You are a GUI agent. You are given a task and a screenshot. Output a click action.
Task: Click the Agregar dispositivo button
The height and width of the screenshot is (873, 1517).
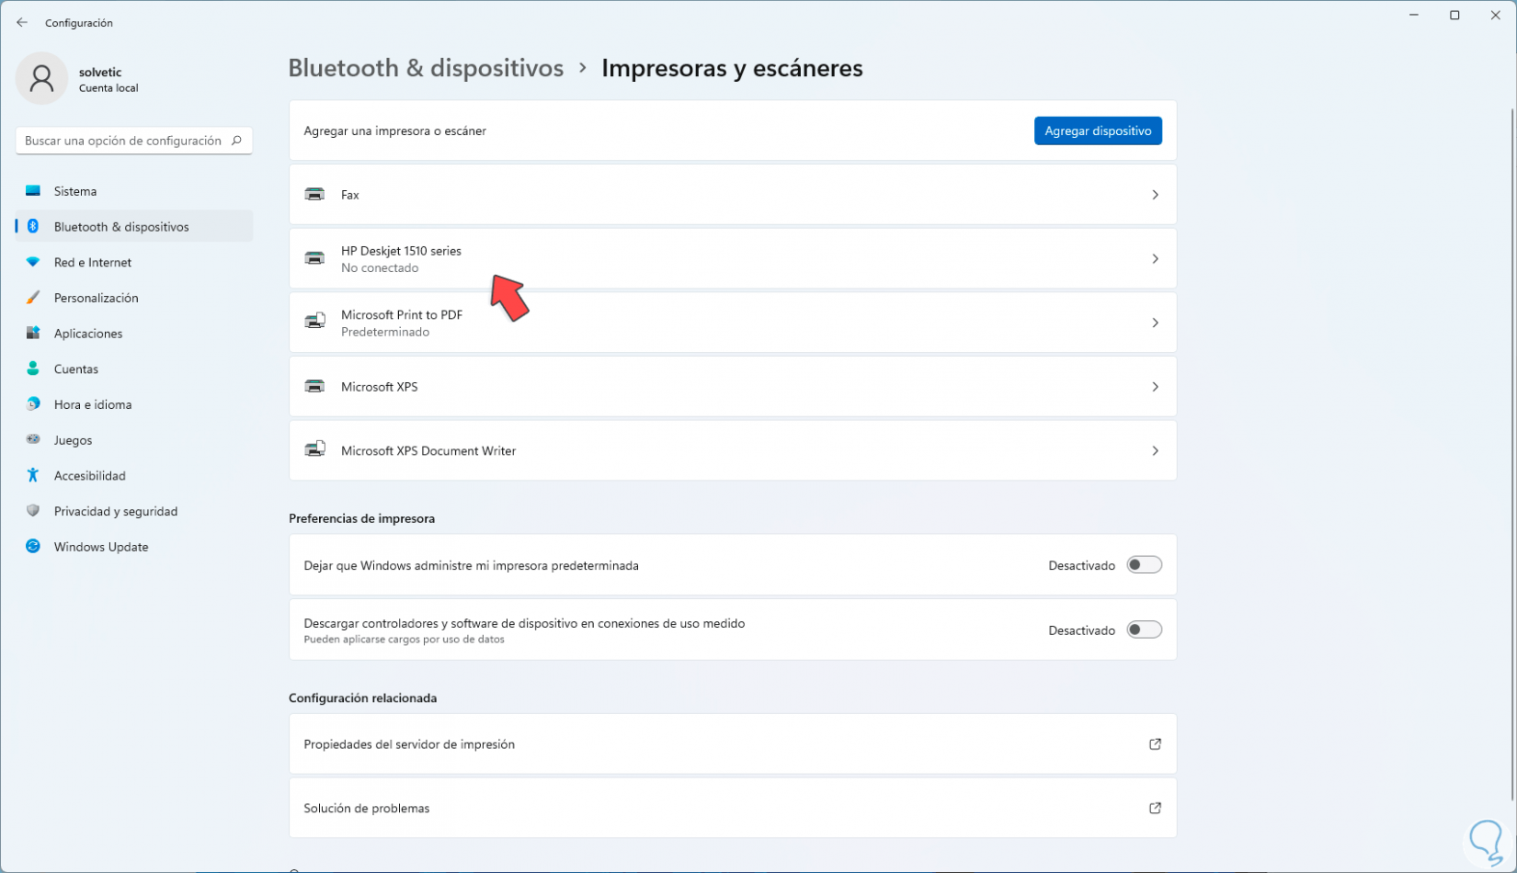(1097, 130)
